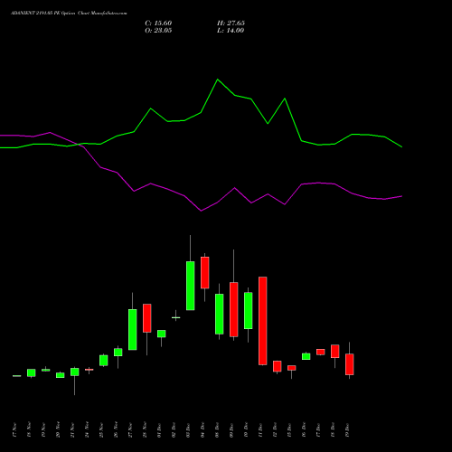Select the green candle on 16 Dec
Image resolution: width=452 pixels, height=452 pixels.
(x=306, y=356)
